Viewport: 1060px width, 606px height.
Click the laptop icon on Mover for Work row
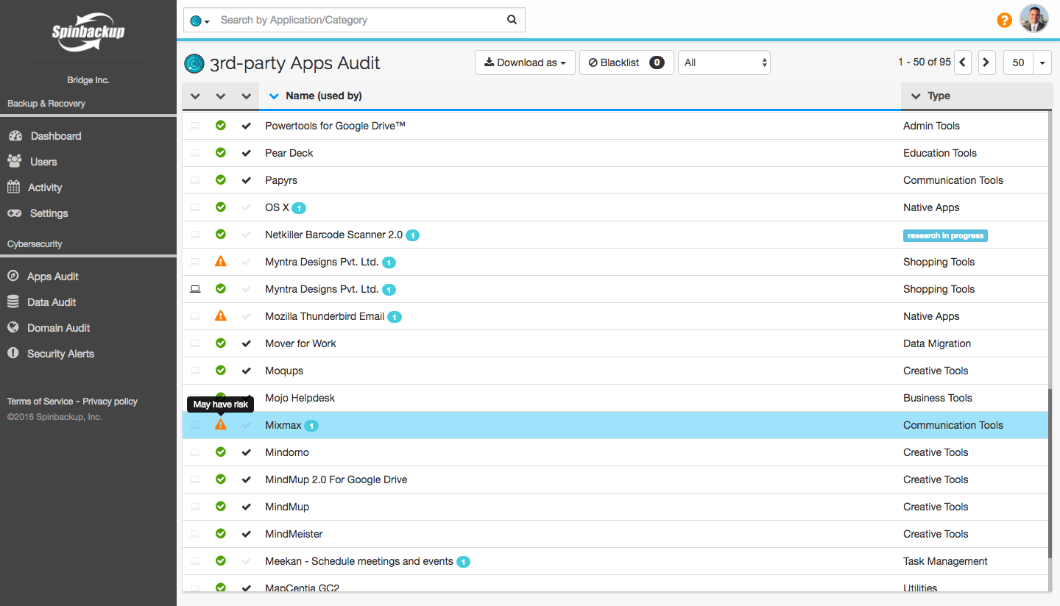tap(195, 343)
